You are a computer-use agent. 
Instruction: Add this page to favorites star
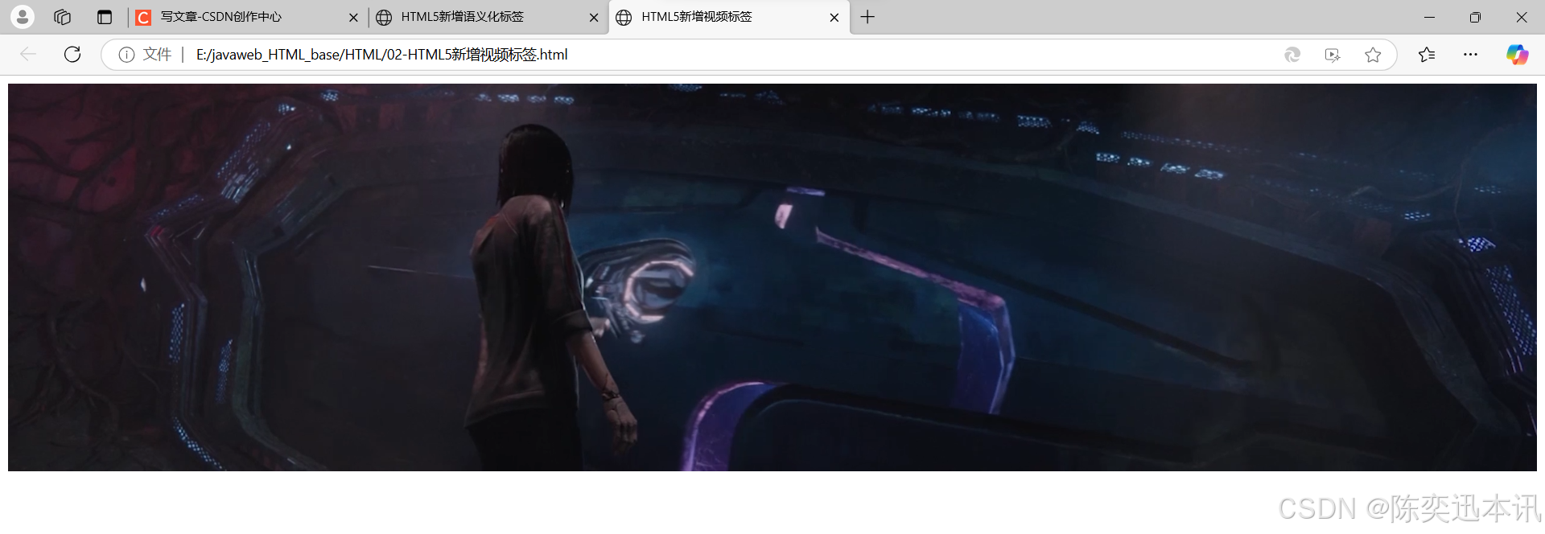[x=1373, y=55]
